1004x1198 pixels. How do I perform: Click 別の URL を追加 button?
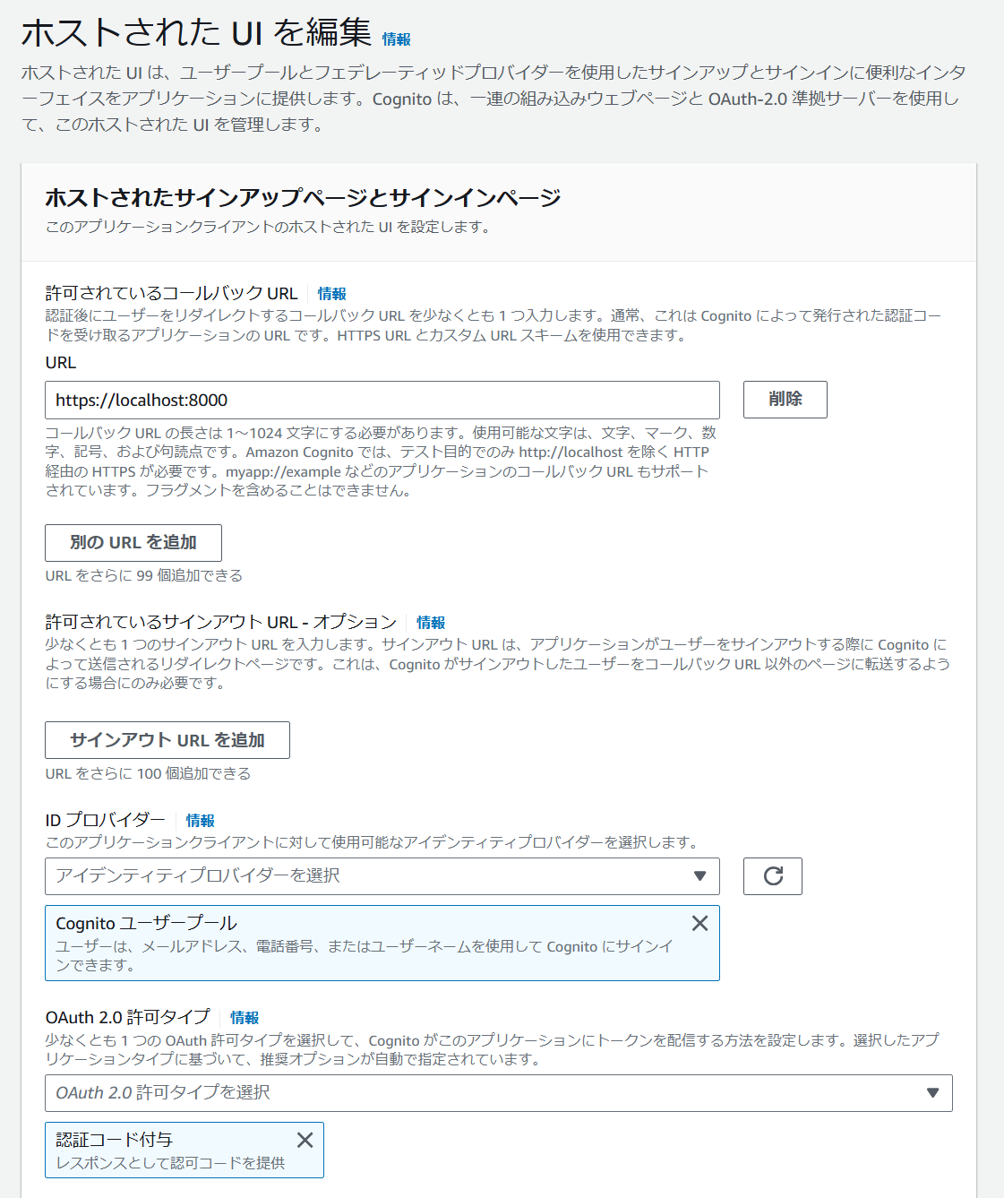pyautogui.click(x=133, y=542)
